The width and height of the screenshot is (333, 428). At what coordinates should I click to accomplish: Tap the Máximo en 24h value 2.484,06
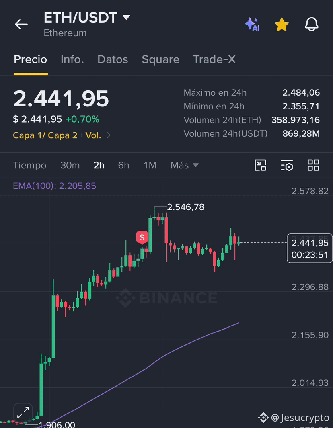tap(301, 93)
